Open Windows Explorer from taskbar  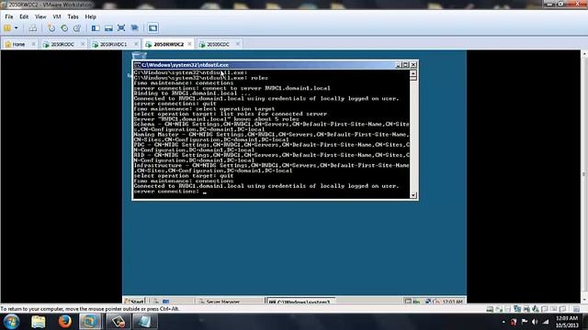click(x=39, y=322)
